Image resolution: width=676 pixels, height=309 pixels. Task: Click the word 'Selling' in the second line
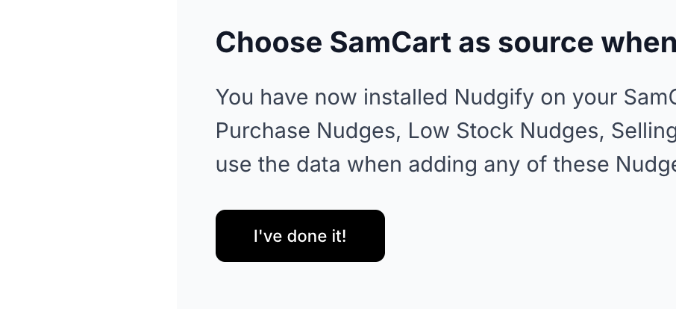pos(642,131)
